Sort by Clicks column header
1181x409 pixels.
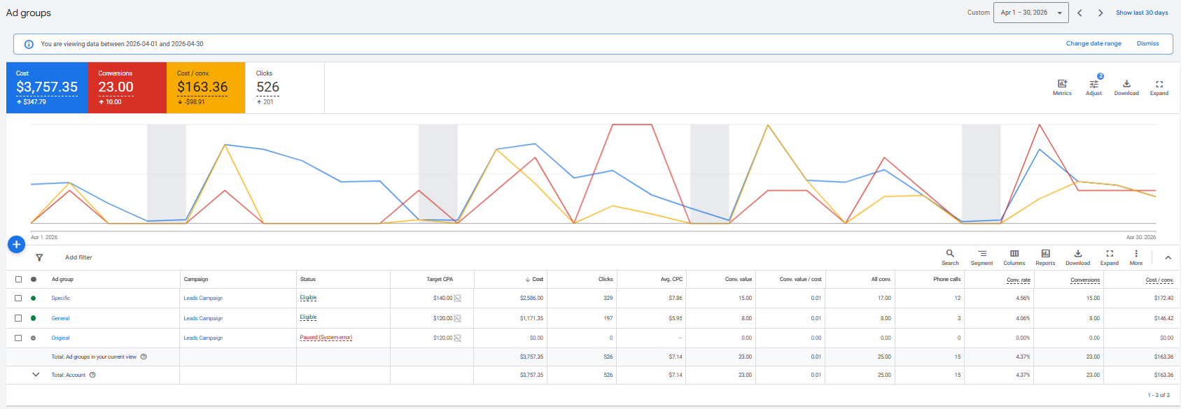606,279
